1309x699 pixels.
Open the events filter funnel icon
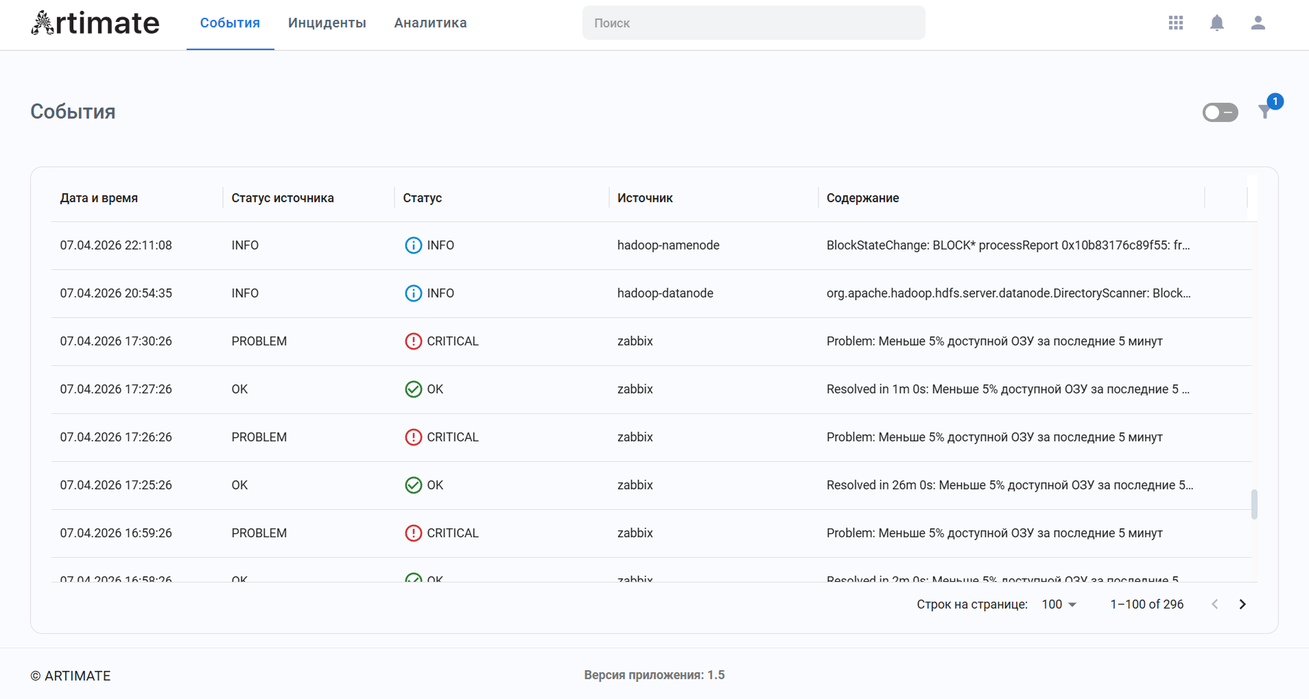pyautogui.click(x=1265, y=112)
